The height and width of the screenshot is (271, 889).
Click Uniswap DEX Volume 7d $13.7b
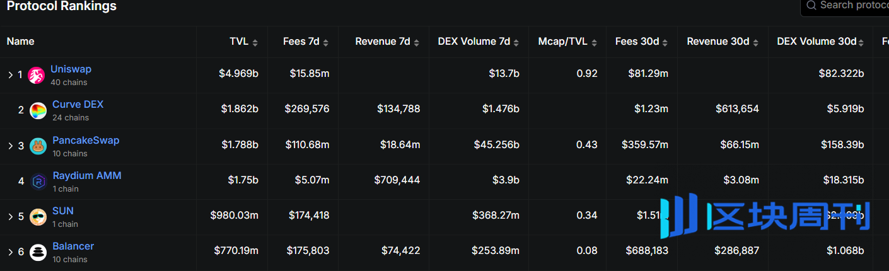pos(504,74)
